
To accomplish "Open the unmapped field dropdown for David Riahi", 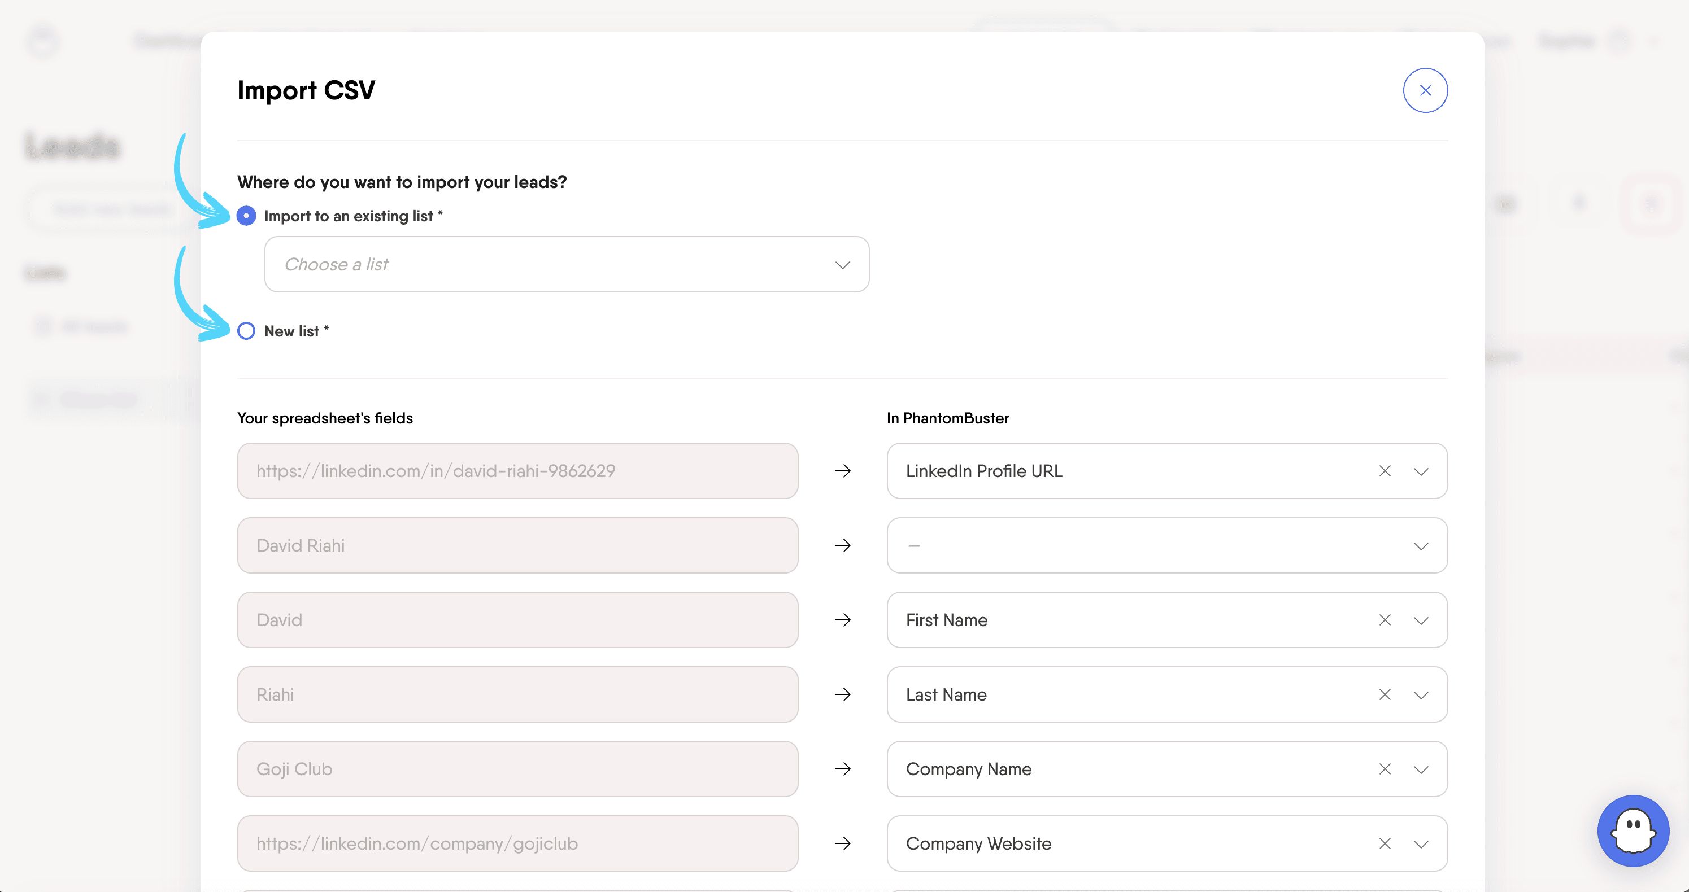I will [x=1167, y=545].
